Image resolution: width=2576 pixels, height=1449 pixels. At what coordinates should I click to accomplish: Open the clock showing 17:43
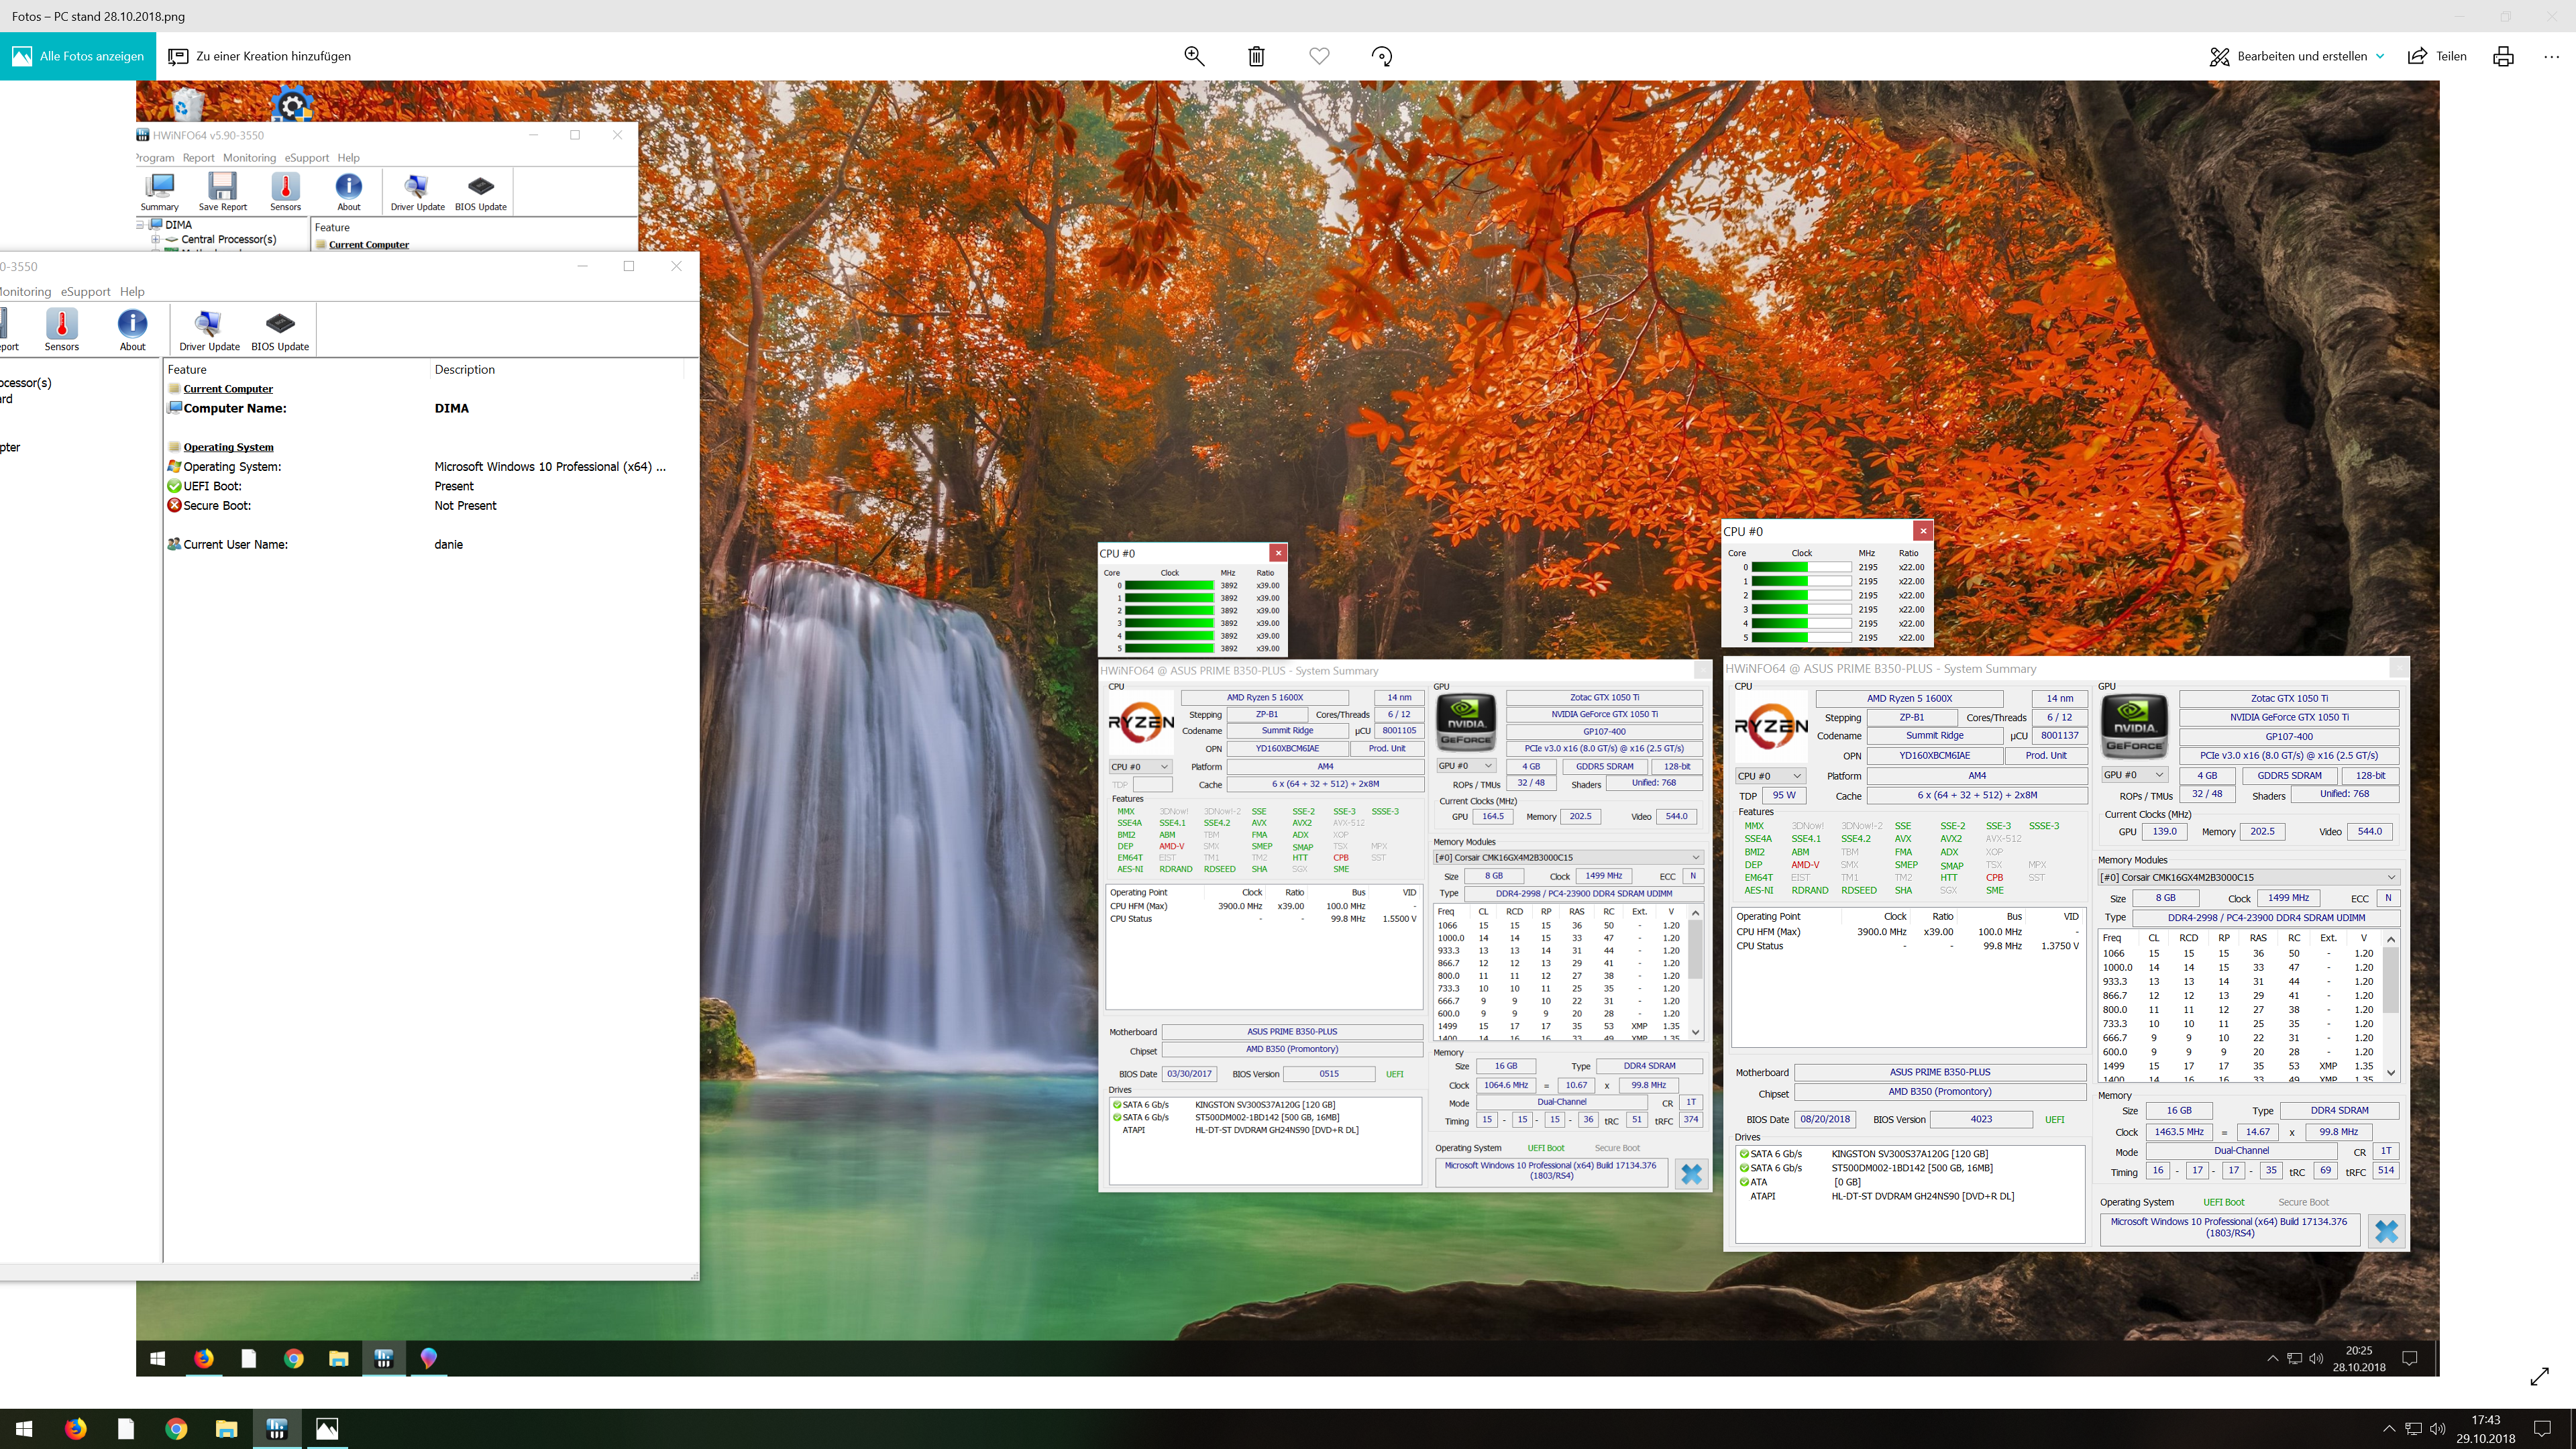pyautogui.click(x=2485, y=1429)
